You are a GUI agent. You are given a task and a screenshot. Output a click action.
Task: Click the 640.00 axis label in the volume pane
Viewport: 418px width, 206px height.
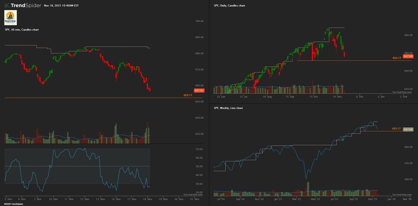point(199,118)
